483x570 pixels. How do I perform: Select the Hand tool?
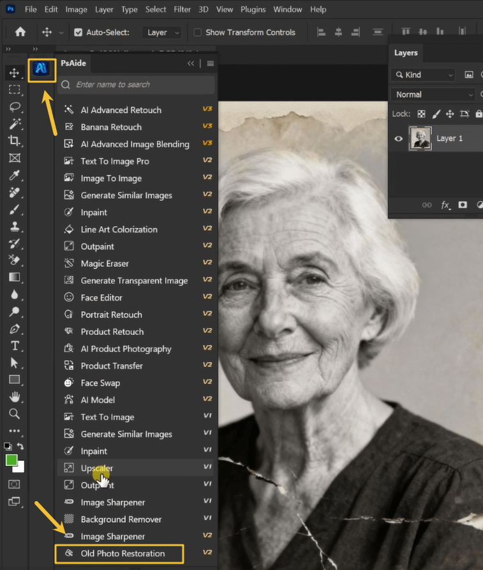(14, 397)
